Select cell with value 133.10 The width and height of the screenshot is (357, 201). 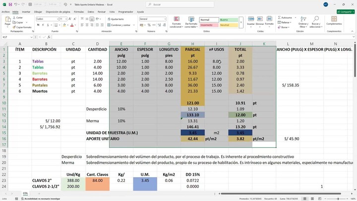tap(192, 115)
